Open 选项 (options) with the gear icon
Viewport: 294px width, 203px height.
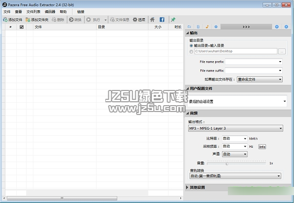[x=139, y=20]
